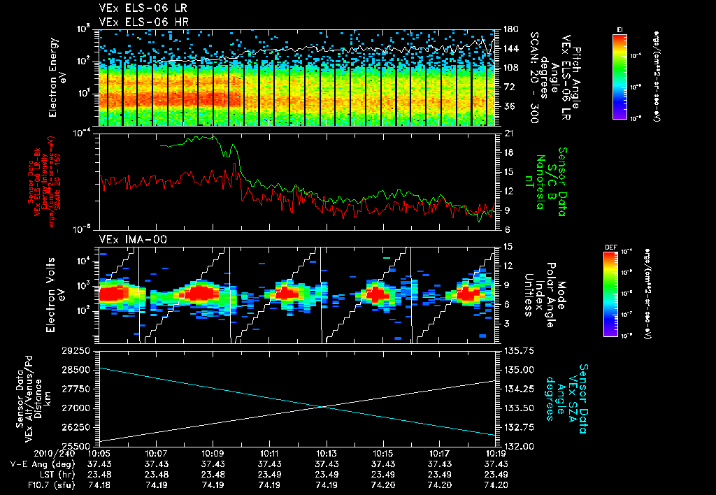Viewport: 716px width, 495px height.
Task: Select the "VEx ELS-06 HR" title text
Action: point(143,22)
